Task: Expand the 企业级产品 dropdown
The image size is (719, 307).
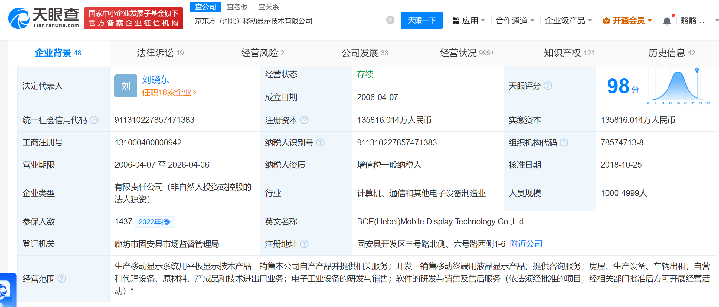Action: [x=590, y=21]
